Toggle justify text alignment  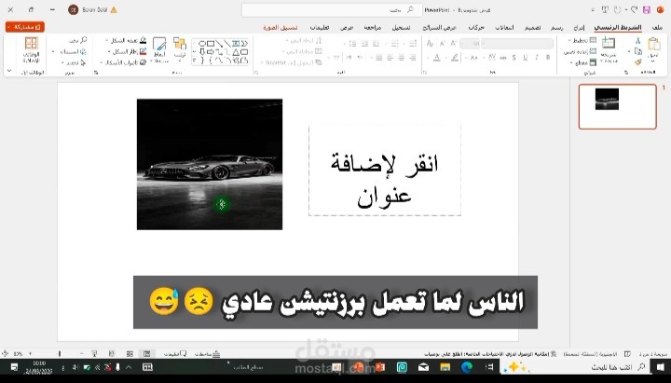coord(379,58)
